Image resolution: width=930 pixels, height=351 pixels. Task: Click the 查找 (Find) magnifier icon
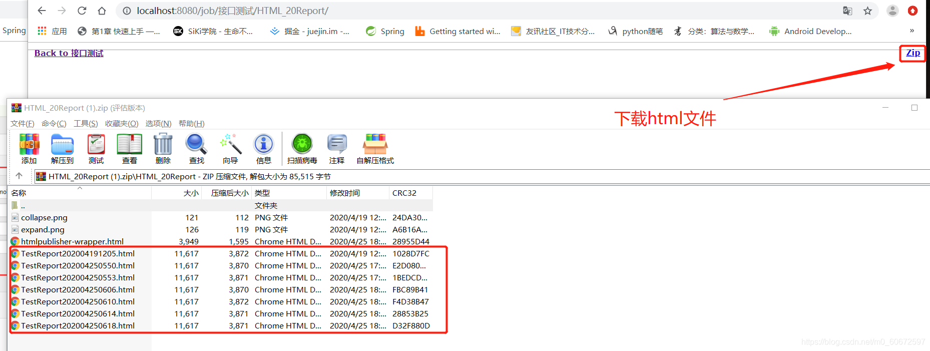click(197, 149)
